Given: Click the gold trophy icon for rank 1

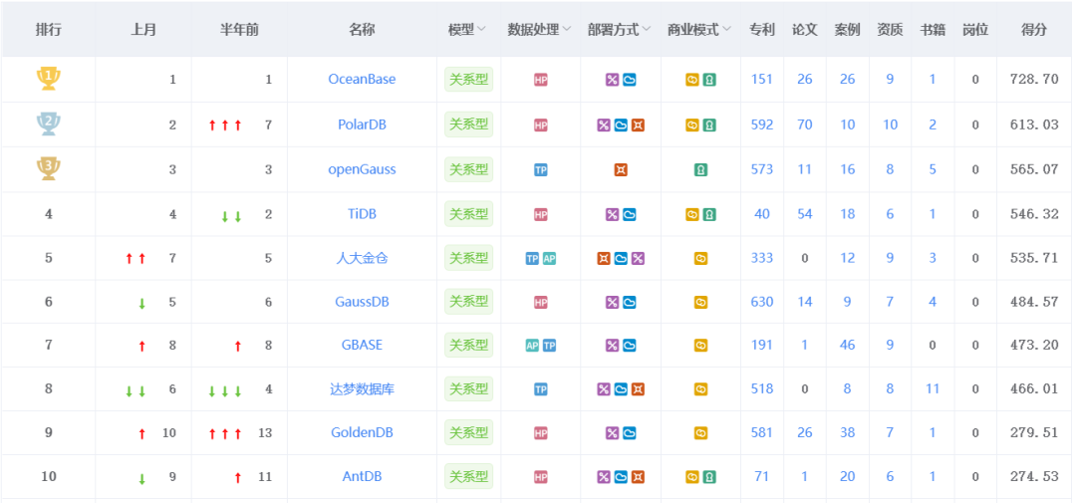Looking at the screenshot, I should click(48, 79).
